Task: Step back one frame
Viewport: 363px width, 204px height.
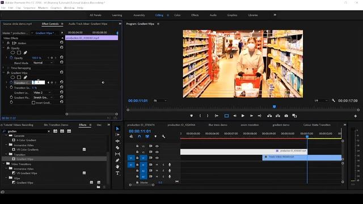Action: [x=234, y=116]
